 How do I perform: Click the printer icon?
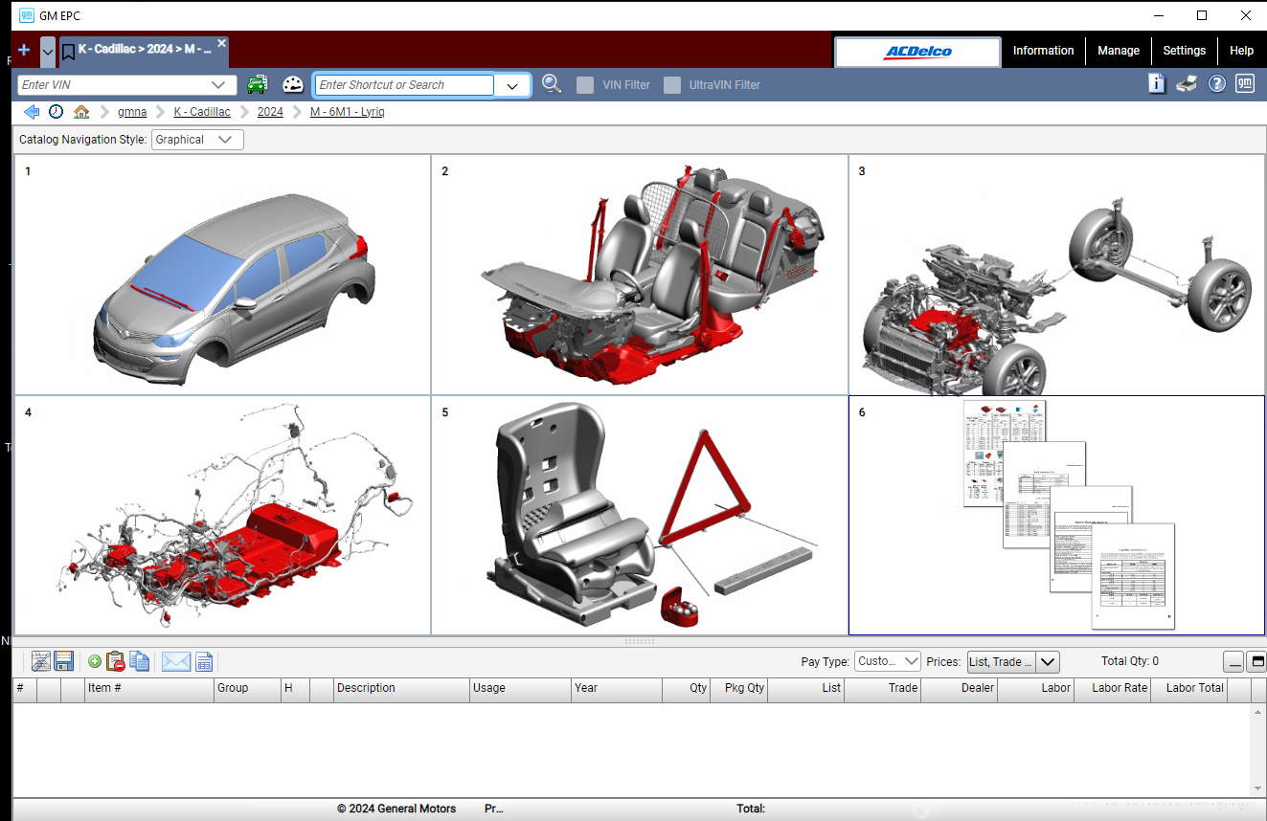[1187, 84]
